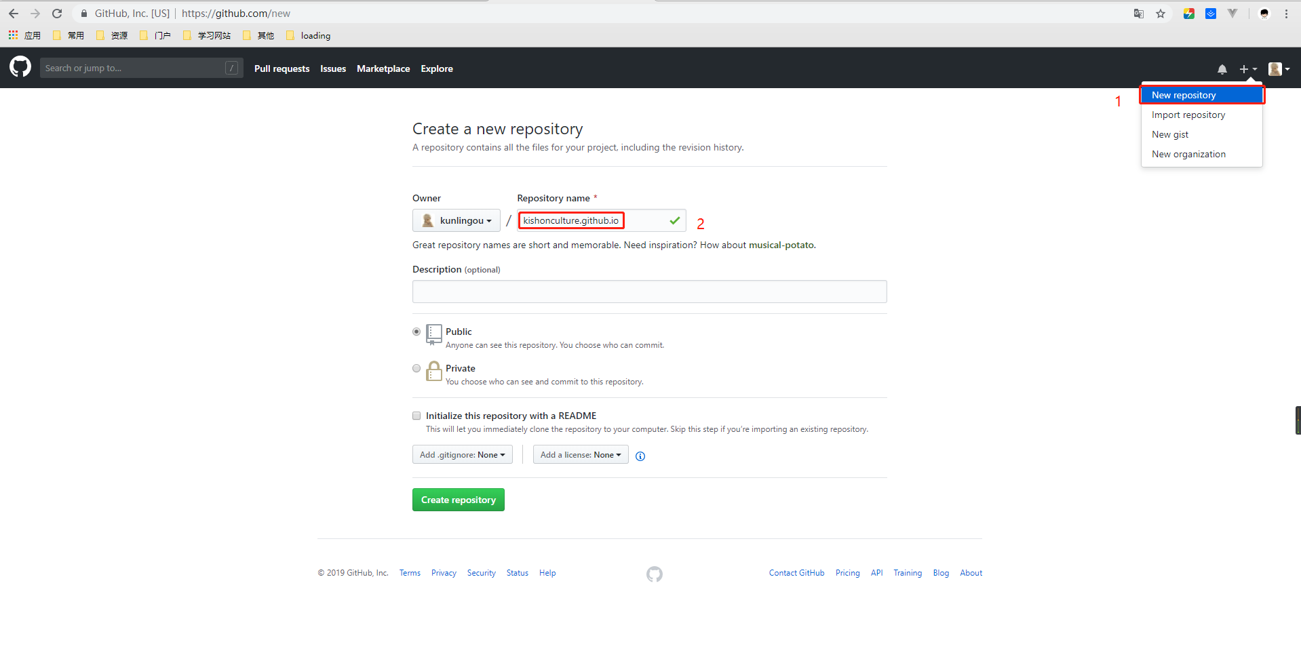Choose New organization from the menu
1301x657 pixels.
(x=1201, y=154)
